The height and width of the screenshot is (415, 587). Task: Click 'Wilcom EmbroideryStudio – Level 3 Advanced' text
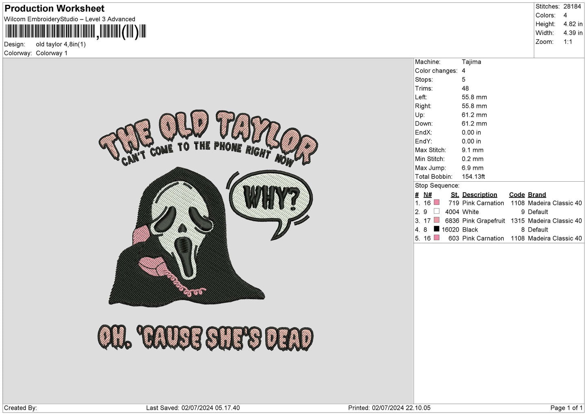pyautogui.click(x=69, y=19)
